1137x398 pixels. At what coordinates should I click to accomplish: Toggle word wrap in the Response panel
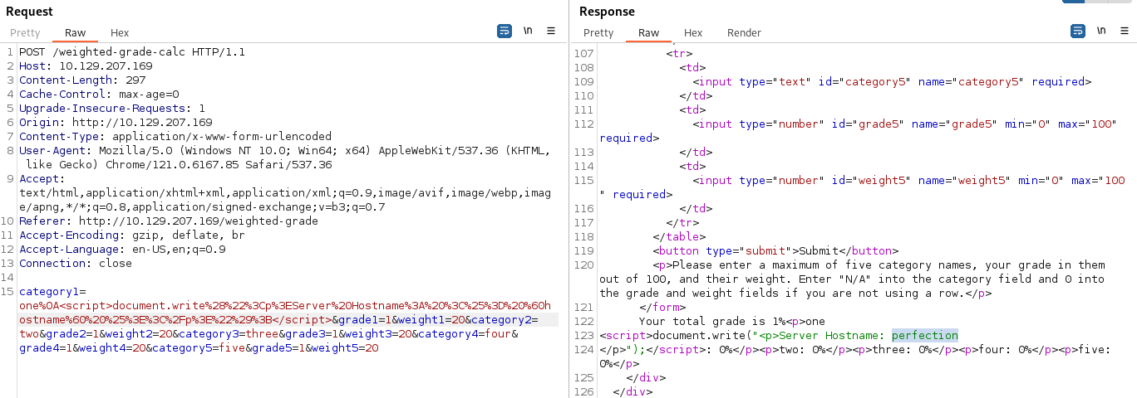pos(1078,31)
